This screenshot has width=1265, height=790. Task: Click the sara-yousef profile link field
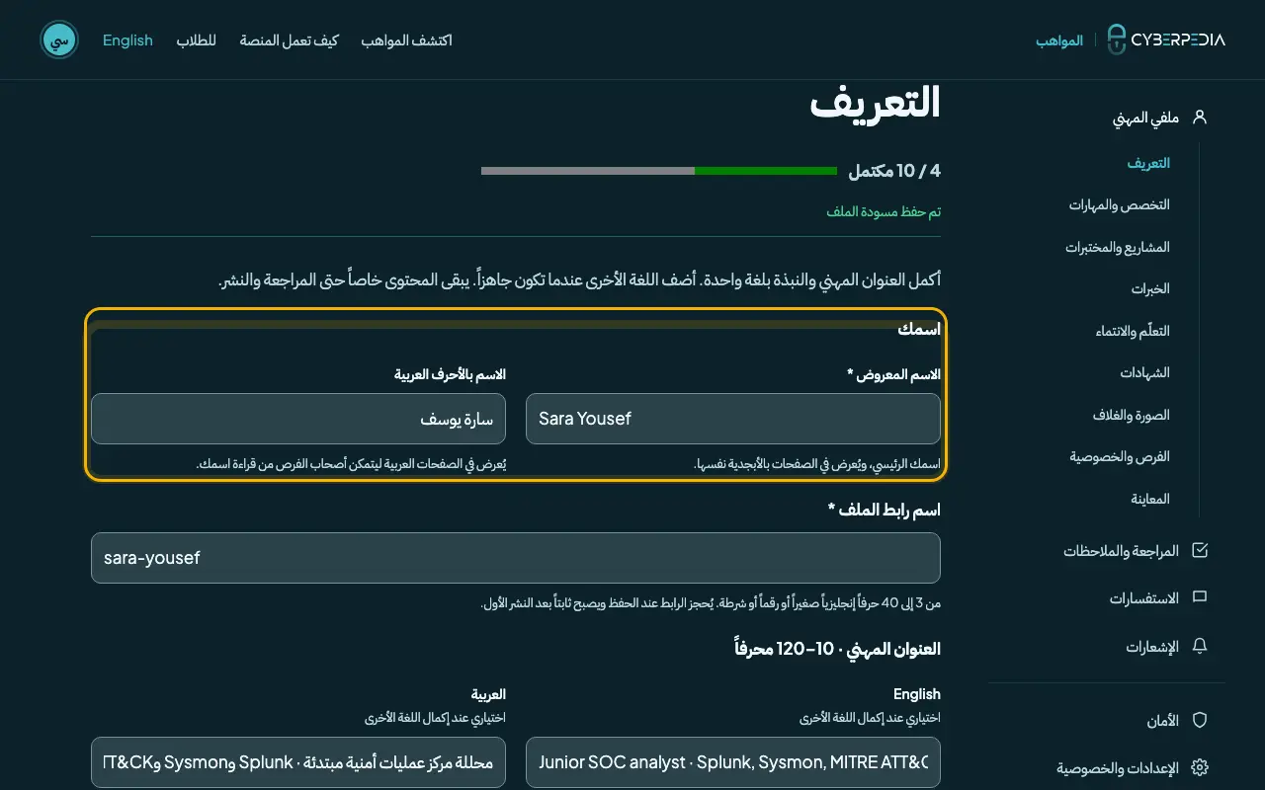tap(516, 558)
